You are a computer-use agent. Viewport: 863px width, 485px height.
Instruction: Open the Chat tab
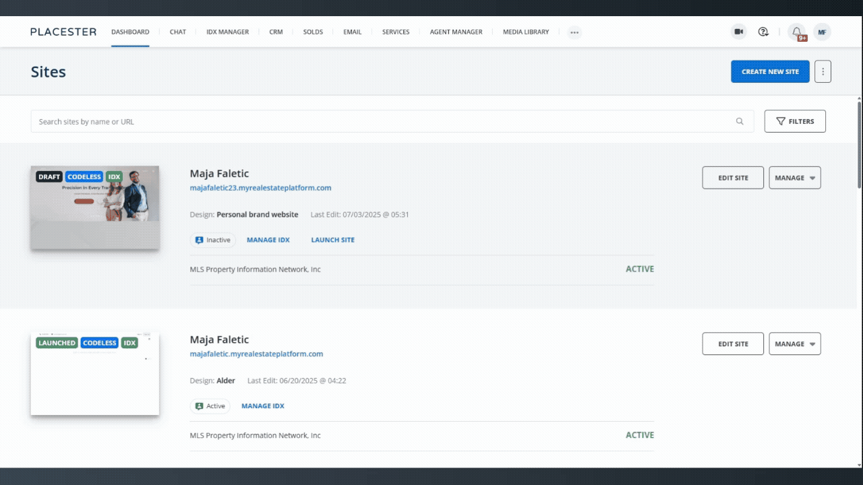[x=178, y=32]
